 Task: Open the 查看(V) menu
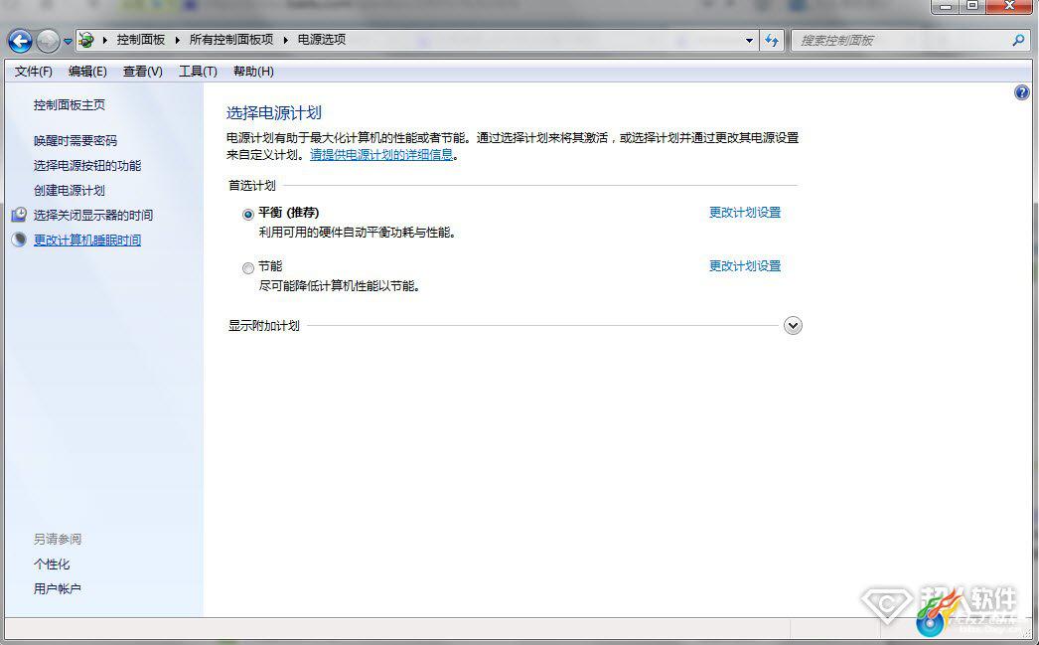click(x=142, y=71)
